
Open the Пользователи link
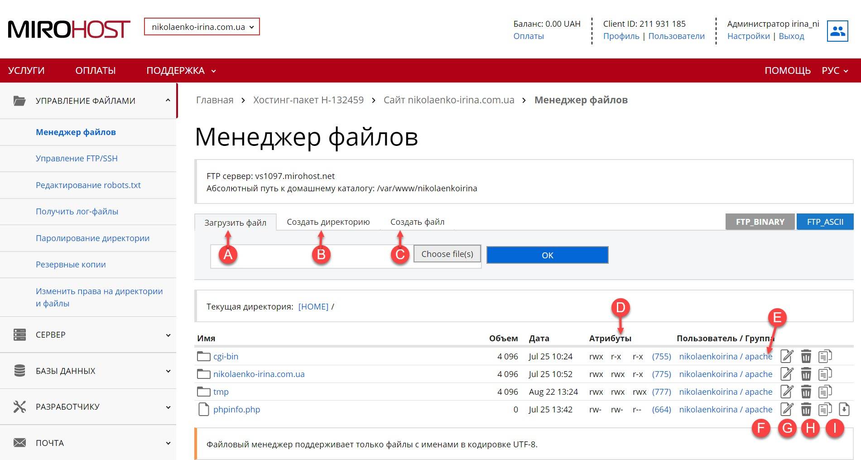pos(677,36)
